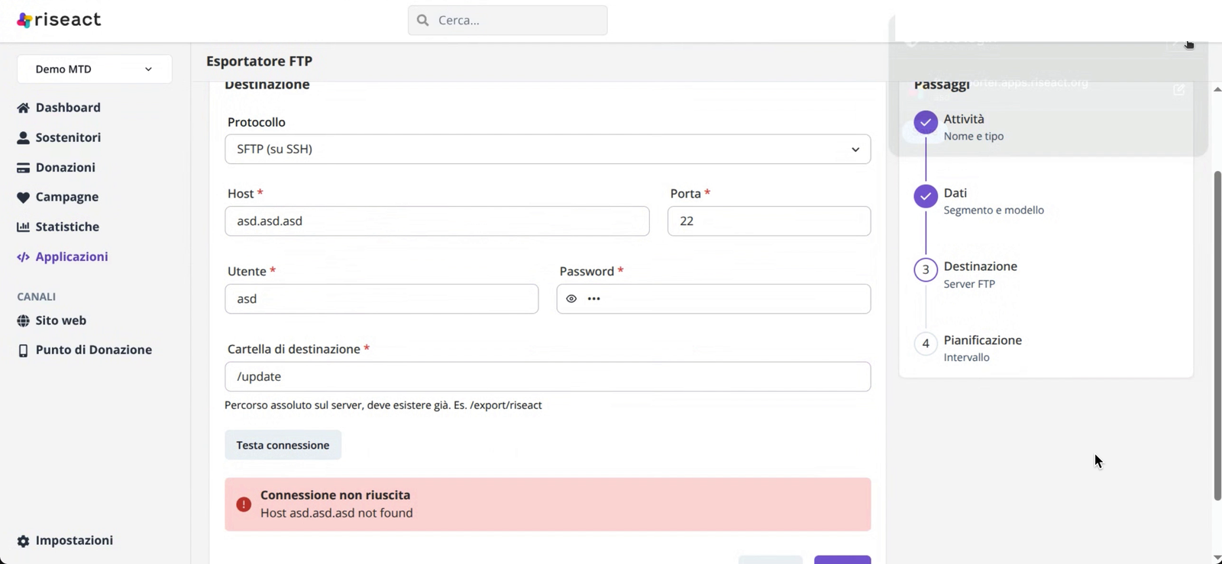The height and width of the screenshot is (564, 1222).
Task: Click the Applicazioni code icon
Action: click(24, 257)
